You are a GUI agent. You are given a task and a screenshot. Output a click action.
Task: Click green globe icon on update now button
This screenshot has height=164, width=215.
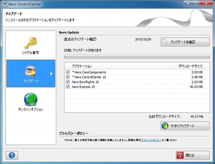point(165,126)
